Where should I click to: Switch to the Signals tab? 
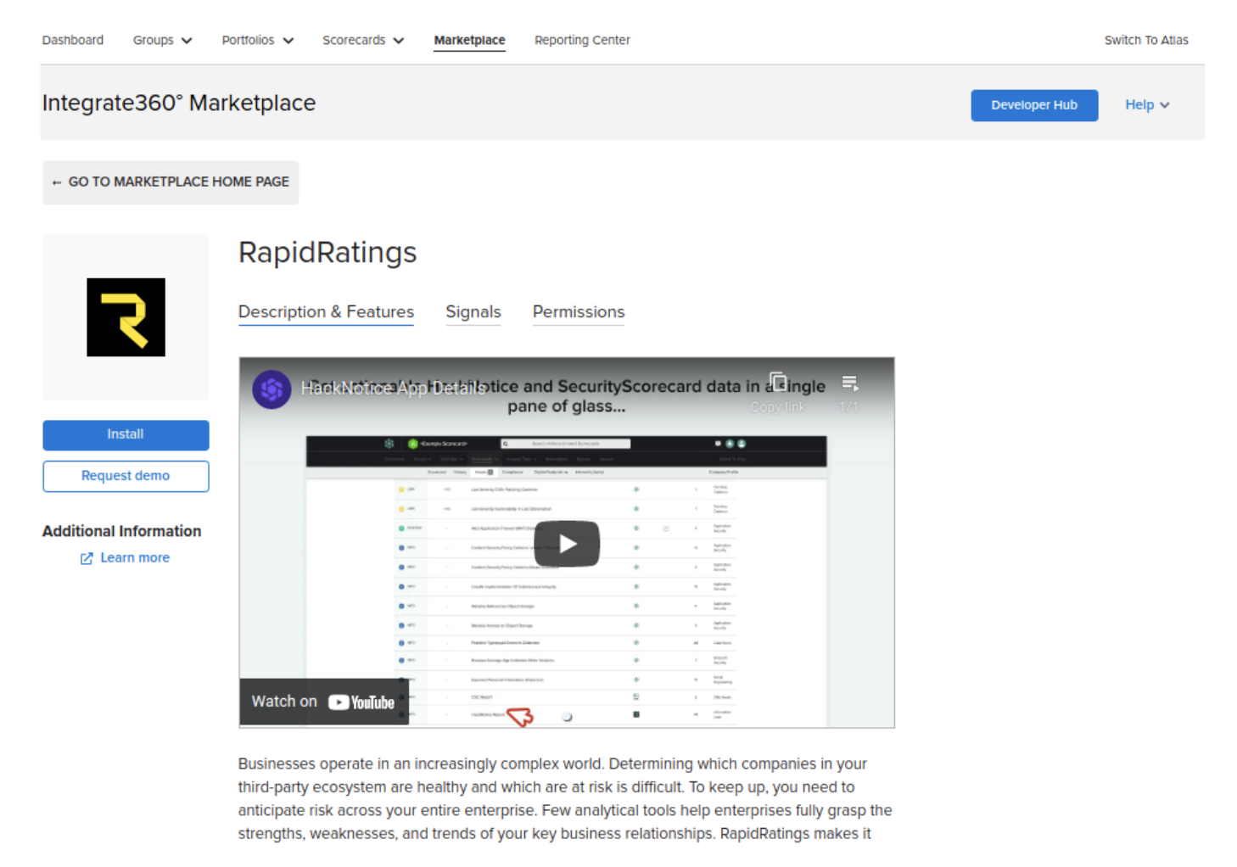click(x=473, y=312)
